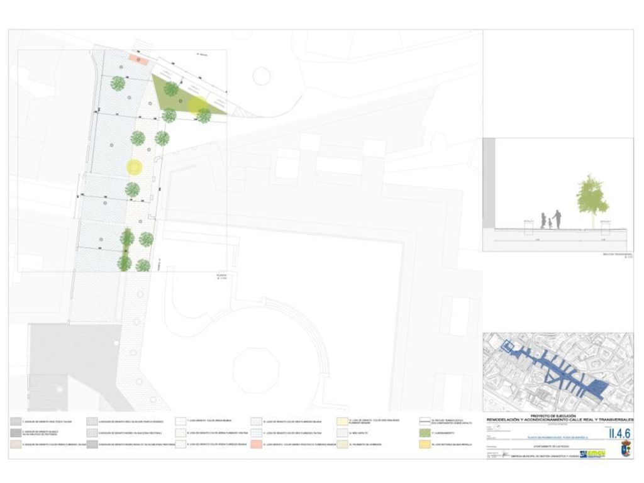Click the title 'PROYECTO DE EJECUCIÓN'
This screenshot has height=483, width=644.
(553, 416)
